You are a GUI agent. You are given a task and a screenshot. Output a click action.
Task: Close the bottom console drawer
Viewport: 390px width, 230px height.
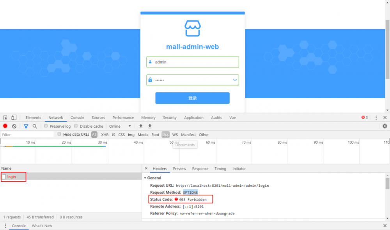coord(385,226)
